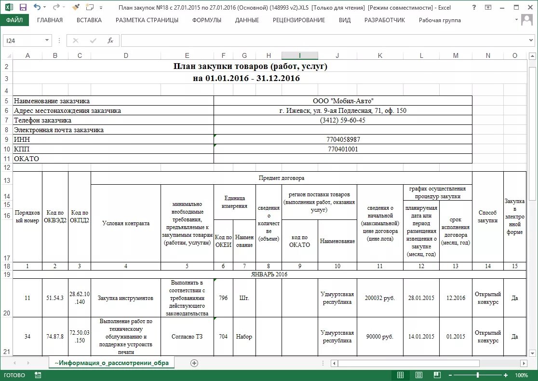
Task: Select row 20 header
Action: click(7, 298)
